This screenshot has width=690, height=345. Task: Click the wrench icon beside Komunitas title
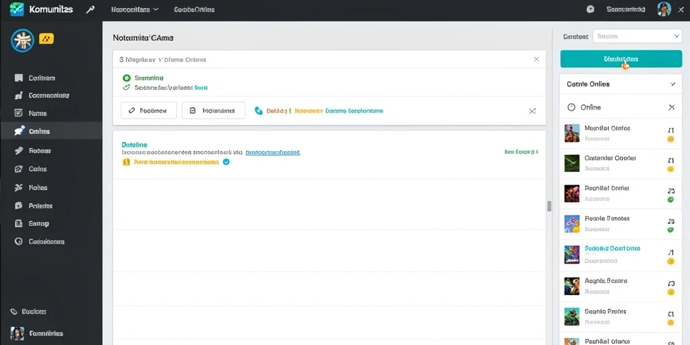[90, 9]
